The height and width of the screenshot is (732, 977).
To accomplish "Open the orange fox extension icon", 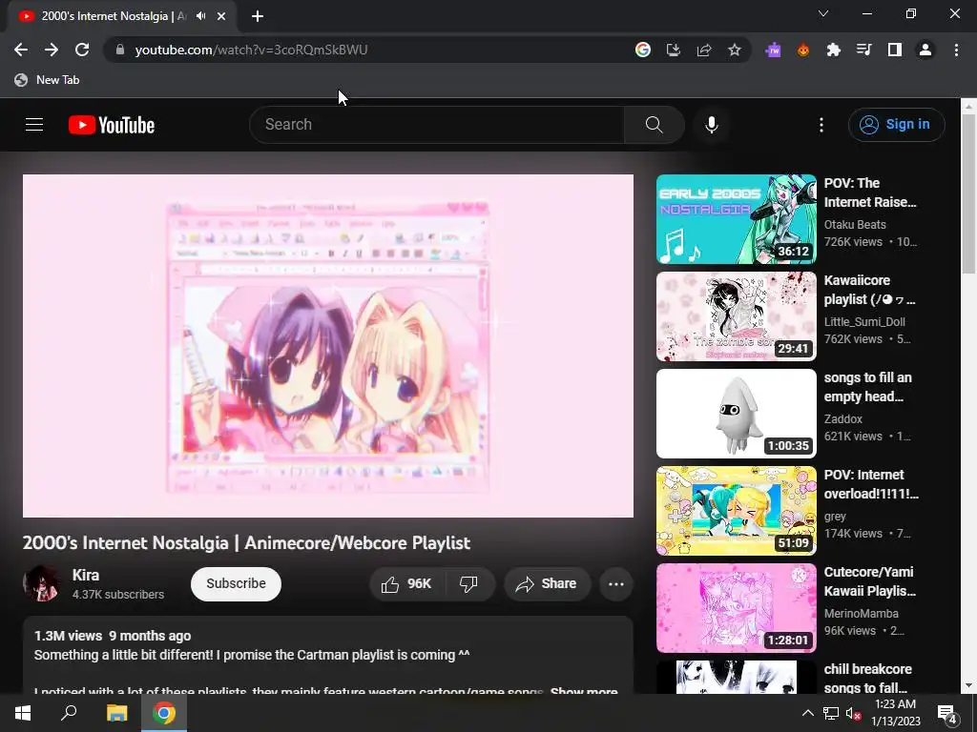I will coord(803,50).
